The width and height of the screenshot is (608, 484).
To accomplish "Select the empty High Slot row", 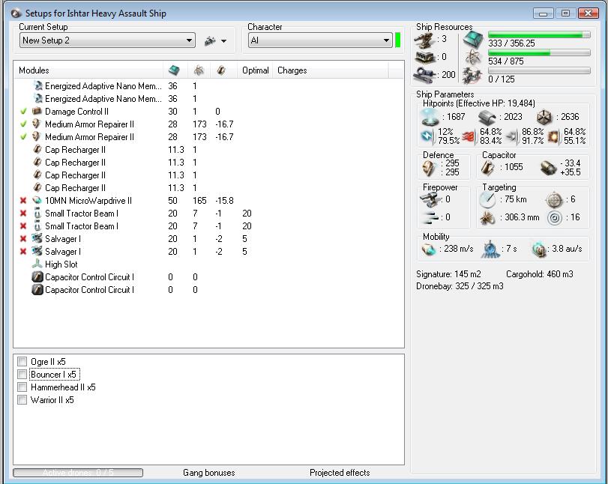I will (x=209, y=264).
